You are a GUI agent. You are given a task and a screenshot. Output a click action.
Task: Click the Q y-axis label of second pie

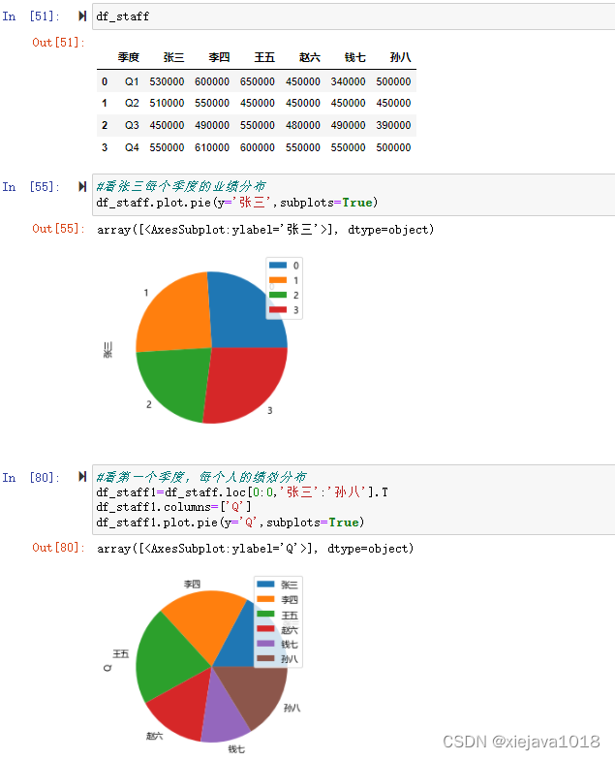tap(108, 668)
